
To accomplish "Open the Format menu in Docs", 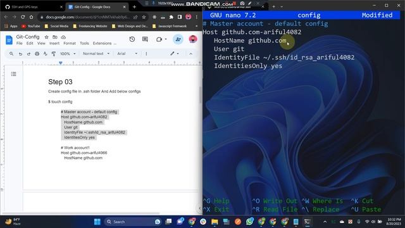I will point(70,43).
